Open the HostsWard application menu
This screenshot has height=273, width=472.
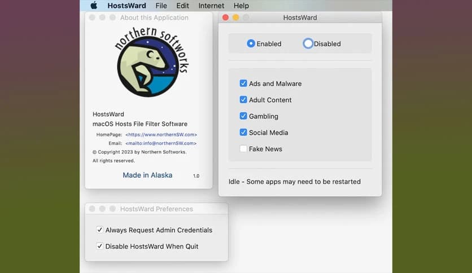click(126, 6)
